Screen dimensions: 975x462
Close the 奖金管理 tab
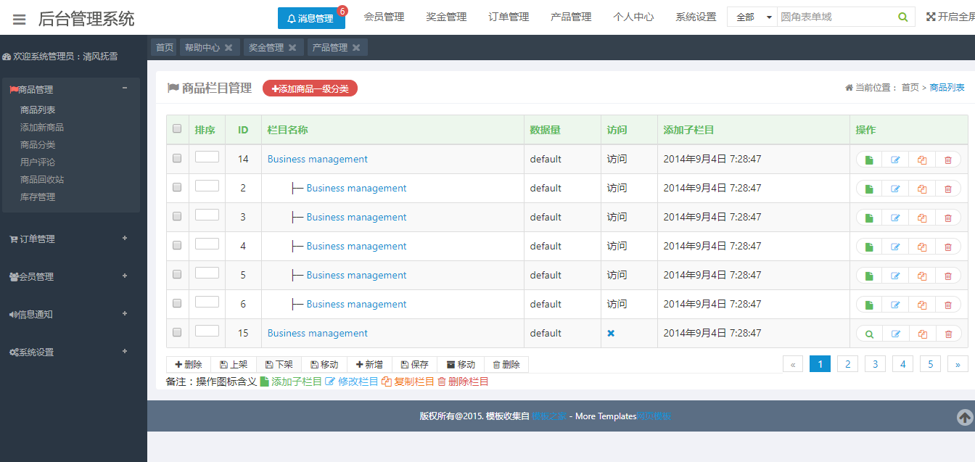292,48
